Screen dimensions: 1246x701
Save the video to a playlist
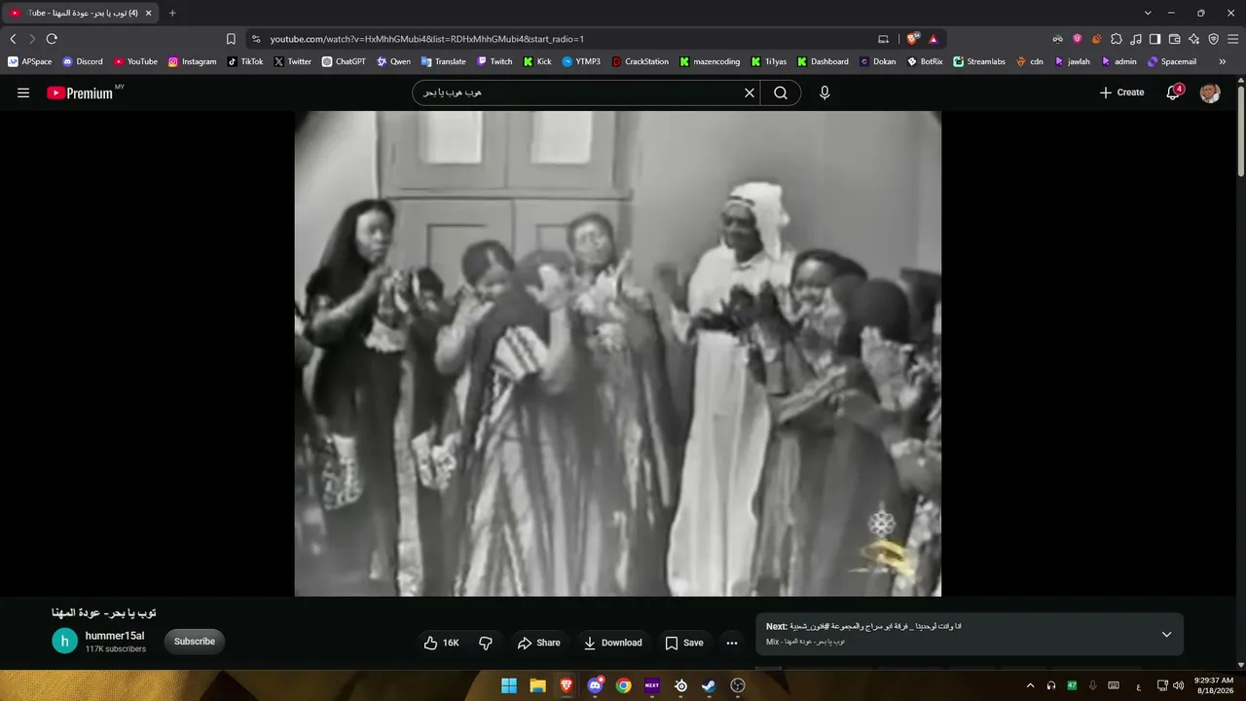[684, 643]
